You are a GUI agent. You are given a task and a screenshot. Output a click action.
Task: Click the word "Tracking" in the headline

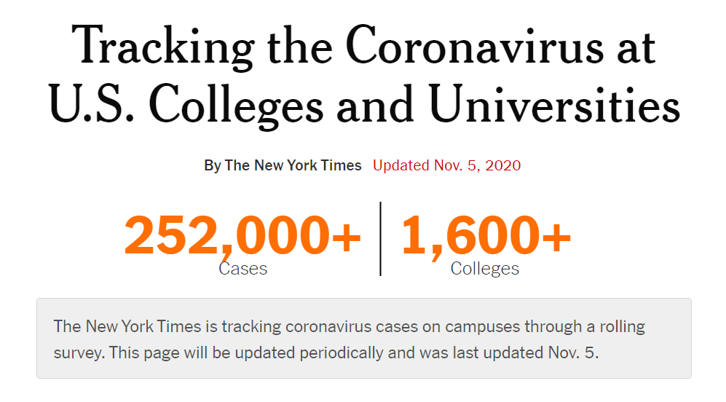point(162,47)
